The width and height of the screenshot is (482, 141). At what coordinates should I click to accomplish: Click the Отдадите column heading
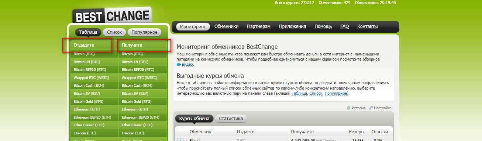pos(84,45)
